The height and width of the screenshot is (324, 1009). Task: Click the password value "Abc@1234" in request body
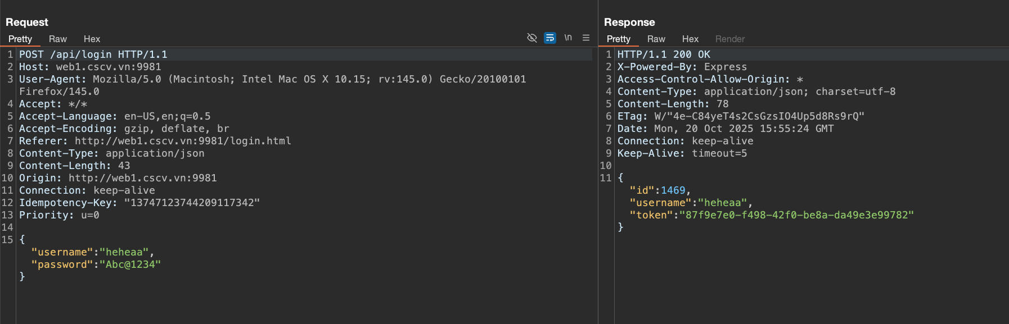[130, 264]
